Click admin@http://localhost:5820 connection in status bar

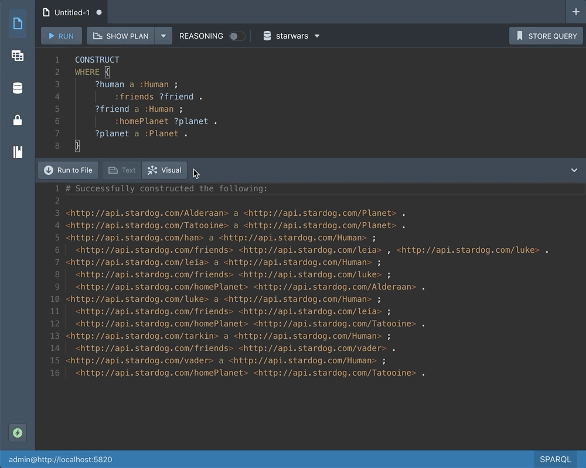pos(60,459)
